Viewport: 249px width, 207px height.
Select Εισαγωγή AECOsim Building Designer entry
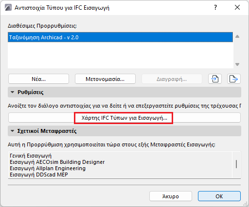click(x=57, y=162)
